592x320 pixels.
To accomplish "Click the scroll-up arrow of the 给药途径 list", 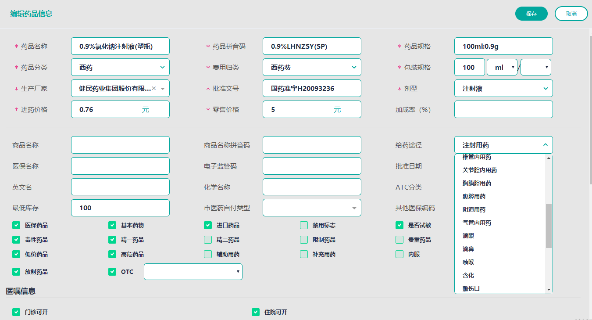I will click(548, 158).
